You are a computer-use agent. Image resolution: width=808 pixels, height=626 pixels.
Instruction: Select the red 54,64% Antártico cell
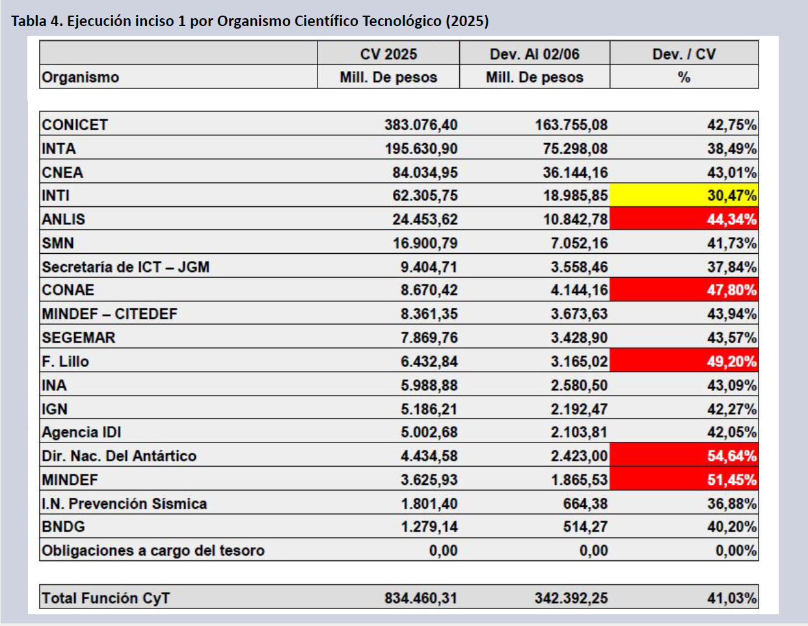tap(684, 456)
